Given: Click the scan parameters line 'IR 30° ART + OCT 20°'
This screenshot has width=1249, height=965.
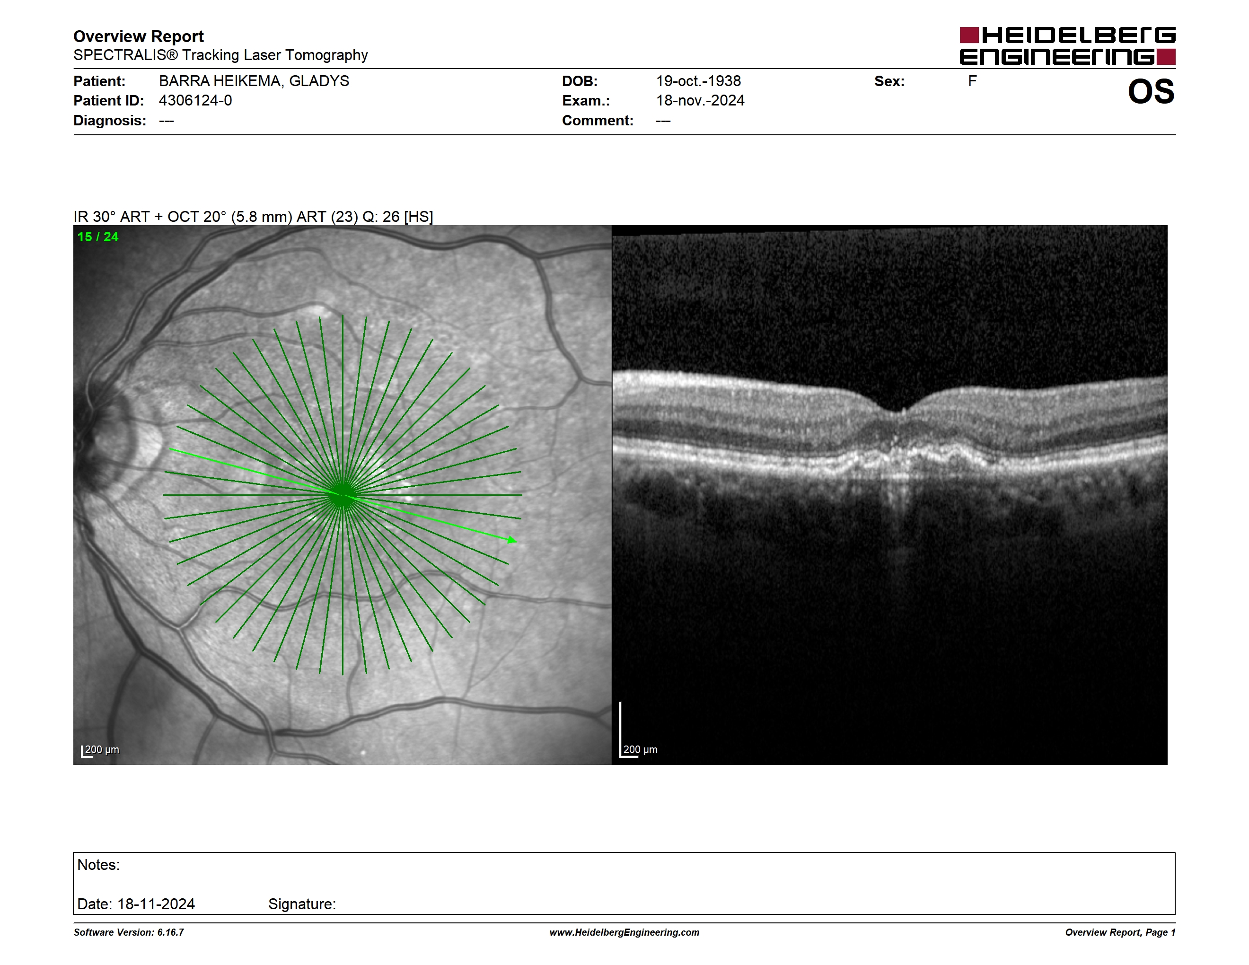Looking at the screenshot, I should pos(253,217).
